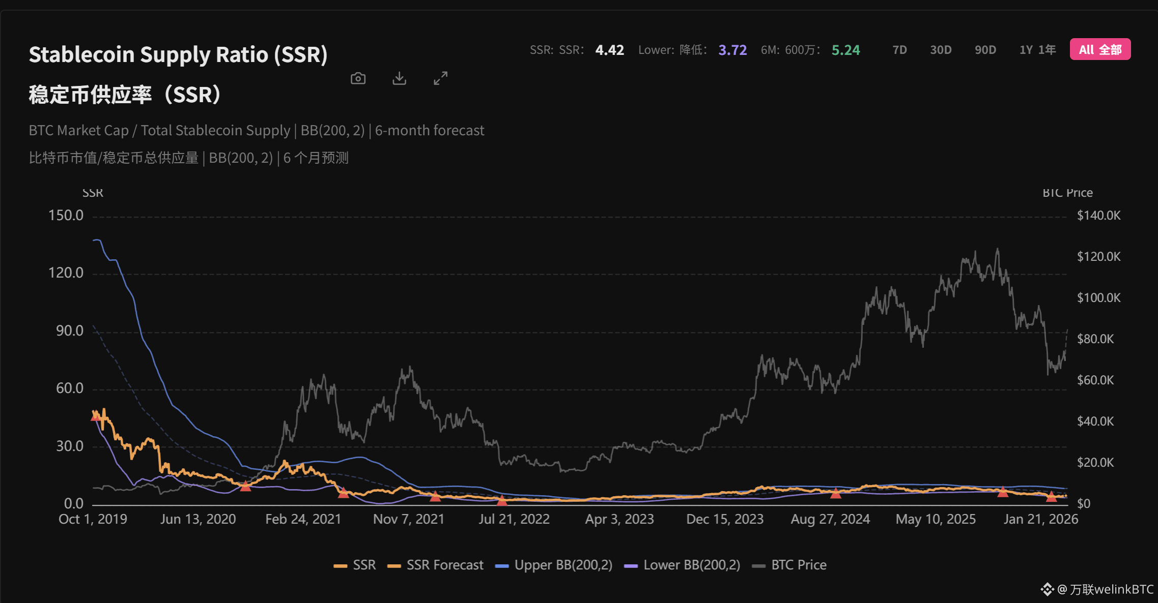Click the red triangle above Jul 21, 2022
This screenshot has height=603, width=1158.
point(502,501)
